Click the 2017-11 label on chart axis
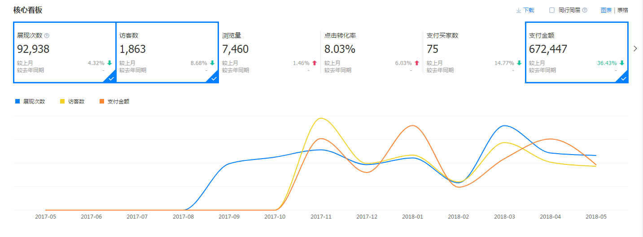643x237 pixels. click(x=321, y=216)
